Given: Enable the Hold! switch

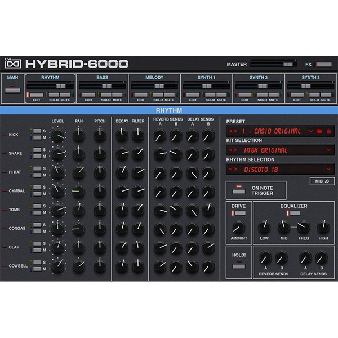Looking at the screenshot, I should tap(238, 264).
